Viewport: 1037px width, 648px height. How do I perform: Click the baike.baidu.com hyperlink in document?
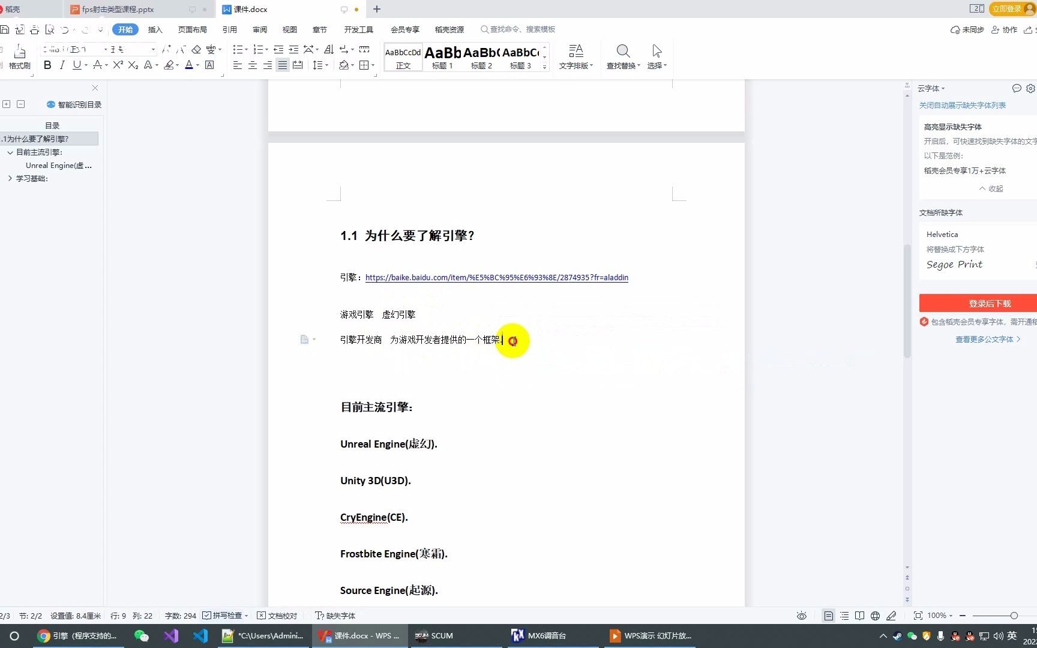tap(496, 277)
